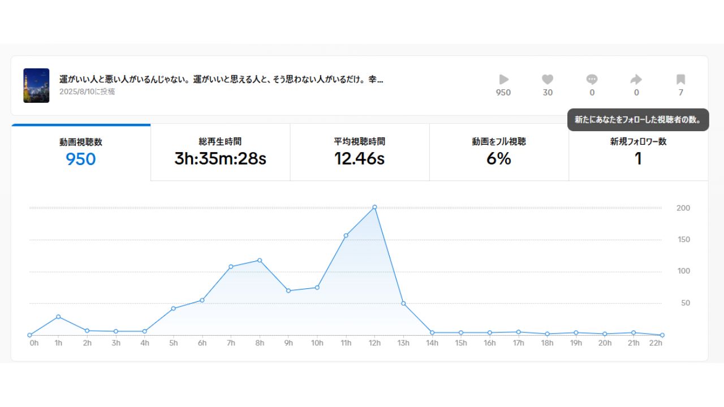Select the chart data point at 8h
The image size is (724, 407).
click(x=260, y=260)
